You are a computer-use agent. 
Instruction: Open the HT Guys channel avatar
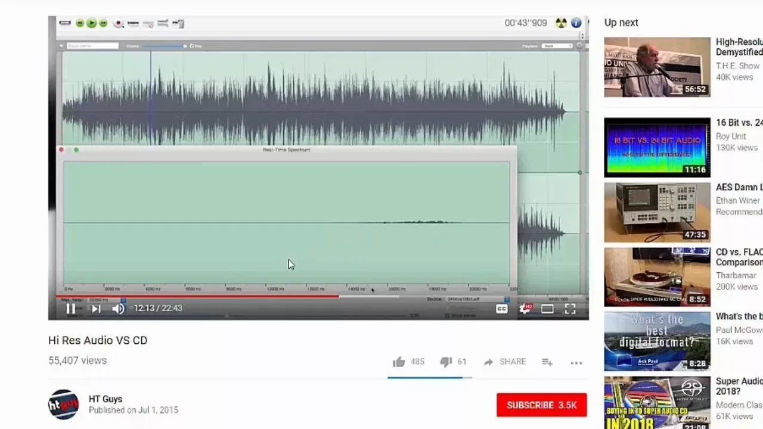click(x=63, y=405)
